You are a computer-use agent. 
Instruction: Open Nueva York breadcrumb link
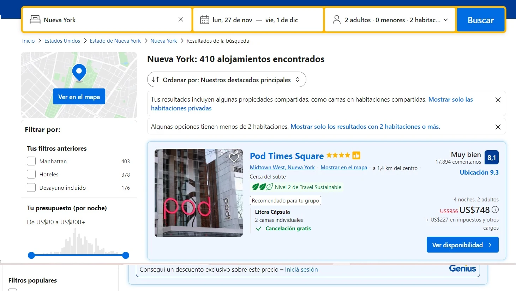163,41
